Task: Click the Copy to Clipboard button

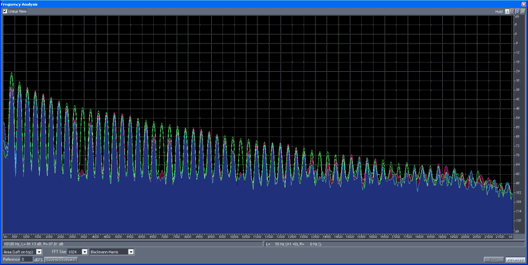Action: pos(61,260)
